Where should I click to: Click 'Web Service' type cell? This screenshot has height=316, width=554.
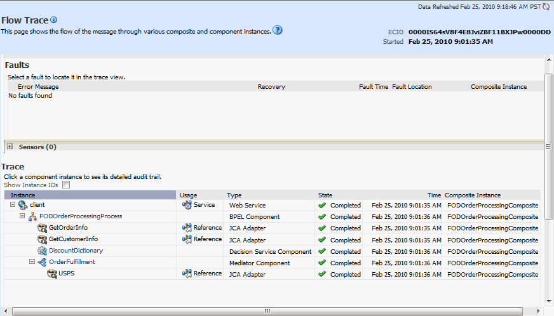[247, 205]
